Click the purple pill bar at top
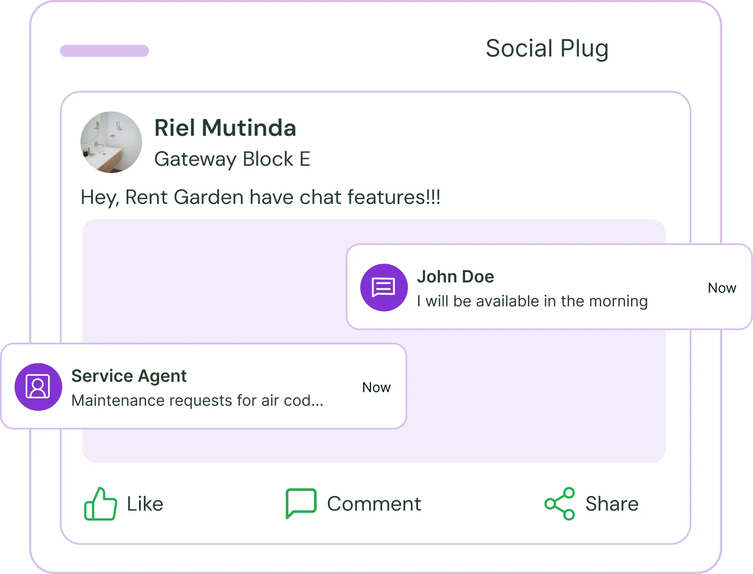The height and width of the screenshot is (574, 753). point(104,51)
